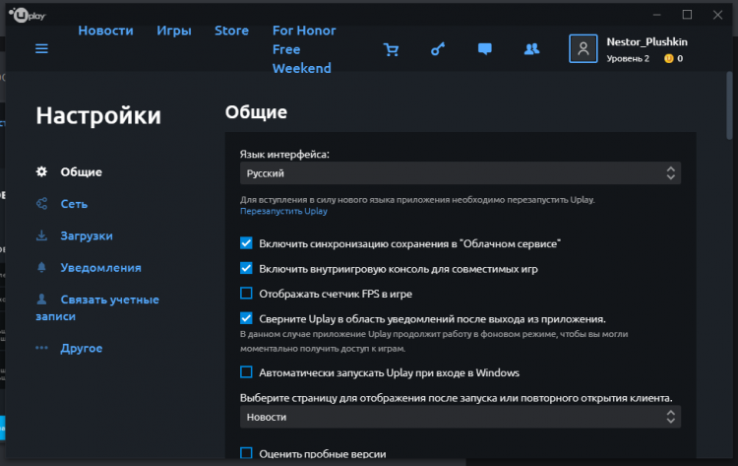Enable auto-launch Uplay at Windows startup

tap(246, 372)
